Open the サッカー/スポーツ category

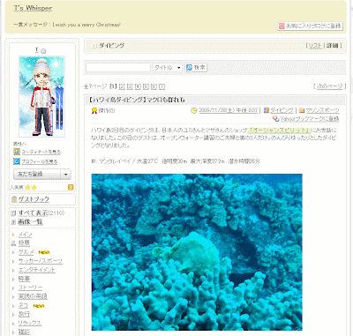(41, 261)
